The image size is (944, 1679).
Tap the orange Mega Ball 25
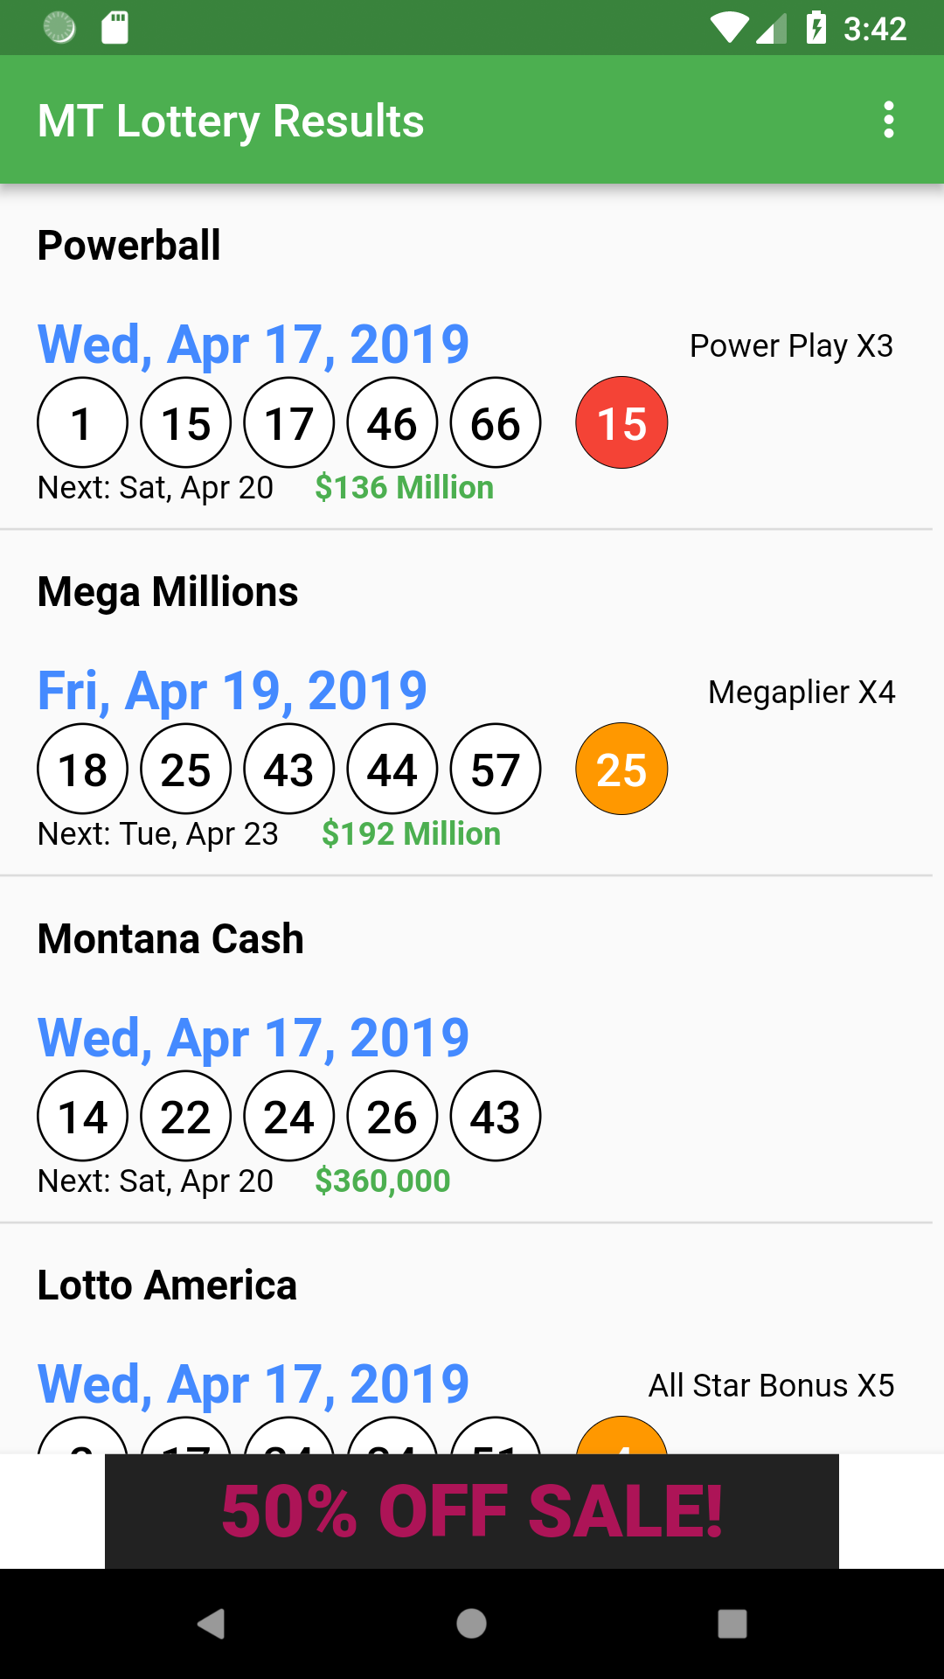pyautogui.click(x=621, y=770)
